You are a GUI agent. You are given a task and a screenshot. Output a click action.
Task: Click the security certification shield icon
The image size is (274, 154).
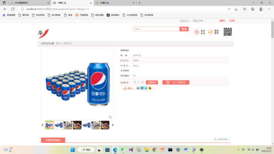(x=197, y=32)
